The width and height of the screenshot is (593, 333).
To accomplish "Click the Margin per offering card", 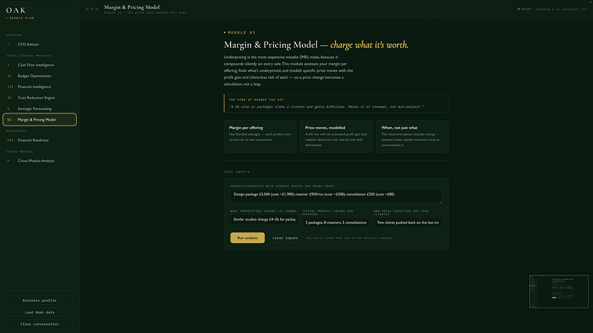I will pyautogui.click(x=260, y=137).
